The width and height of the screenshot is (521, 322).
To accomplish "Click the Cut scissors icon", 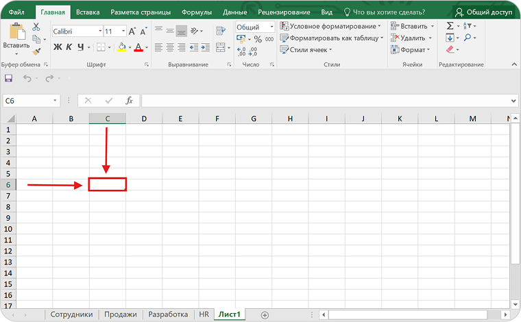I will [x=36, y=28].
